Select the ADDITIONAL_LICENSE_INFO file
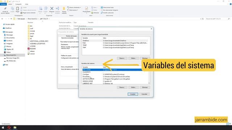The height and width of the screenshot is (130, 232). (x=39, y=41)
